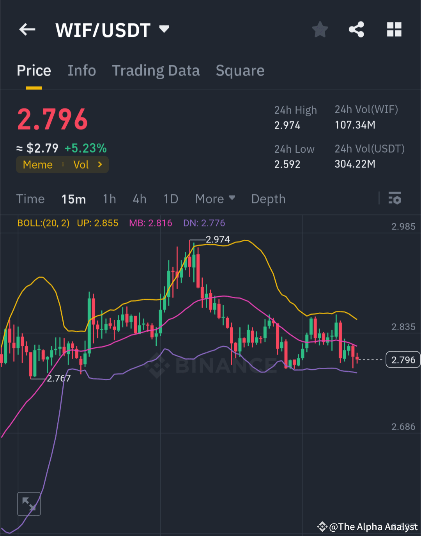Switch to the Trading Data tab
This screenshot has height=536, width=421.
pos(156,70)
